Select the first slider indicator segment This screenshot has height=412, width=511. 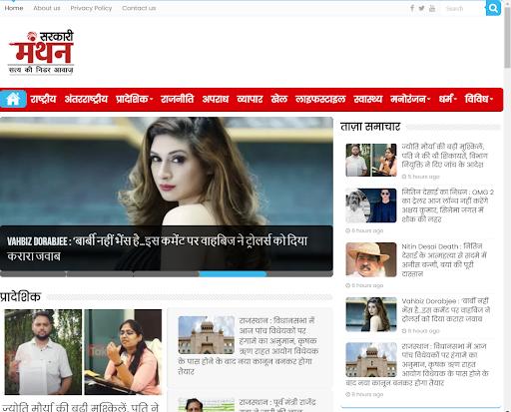pos(33,274)
